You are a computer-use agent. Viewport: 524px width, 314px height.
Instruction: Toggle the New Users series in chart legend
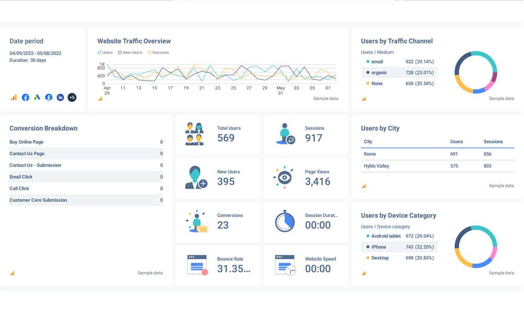(131, 52)
